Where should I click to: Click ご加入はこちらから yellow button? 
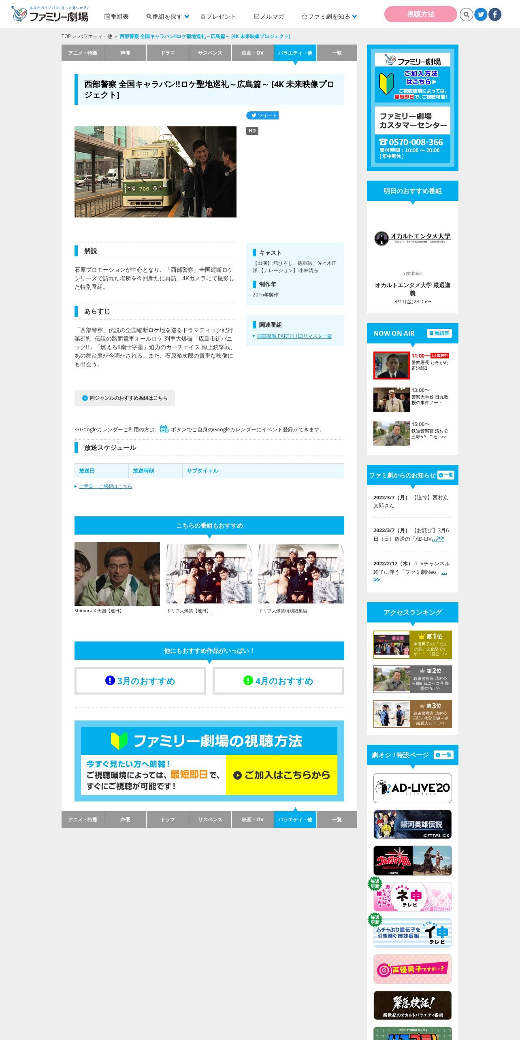click(x=281, y=775)
